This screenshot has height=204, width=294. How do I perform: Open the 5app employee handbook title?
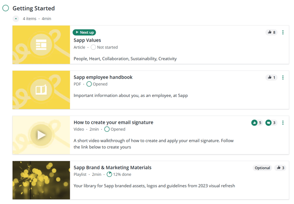(103, 77)
